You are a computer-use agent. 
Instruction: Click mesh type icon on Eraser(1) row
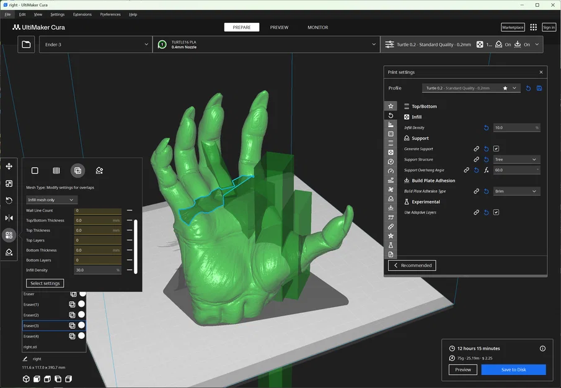(72, 304)
